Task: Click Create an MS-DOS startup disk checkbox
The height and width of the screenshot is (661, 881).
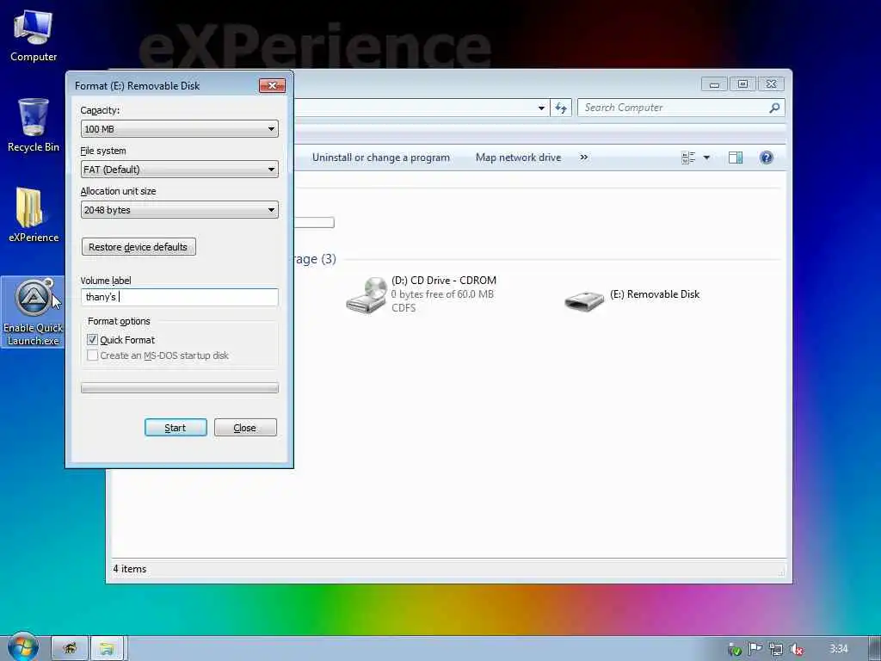Action: pos(93,355)
